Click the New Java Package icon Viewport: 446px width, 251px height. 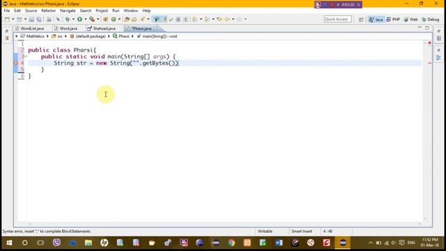pyautogui.click(x=105, y=20)
